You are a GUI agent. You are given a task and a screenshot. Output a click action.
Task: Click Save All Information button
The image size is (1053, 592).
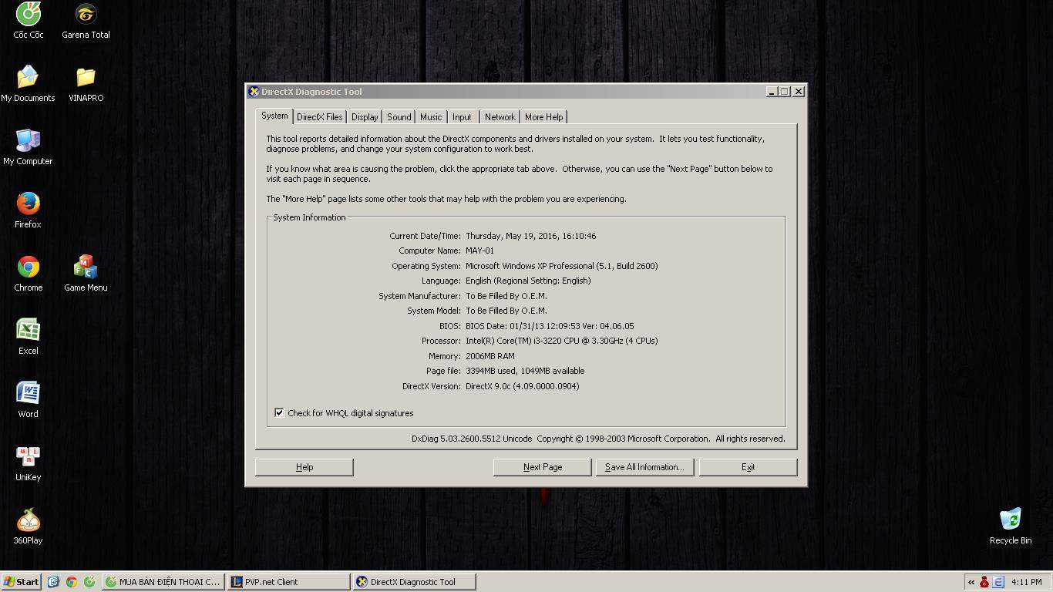pos(644,467)
